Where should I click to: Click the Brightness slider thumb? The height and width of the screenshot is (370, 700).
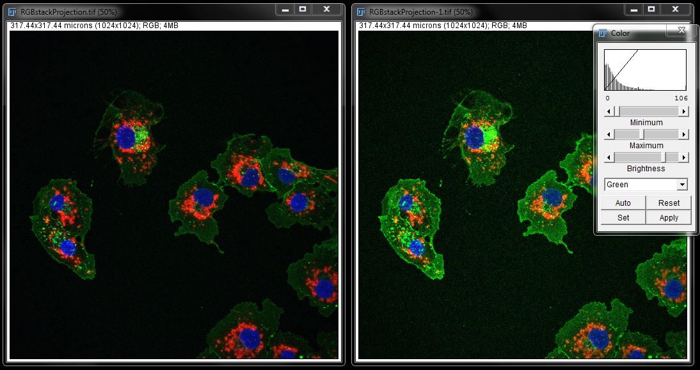click(664, 157)
